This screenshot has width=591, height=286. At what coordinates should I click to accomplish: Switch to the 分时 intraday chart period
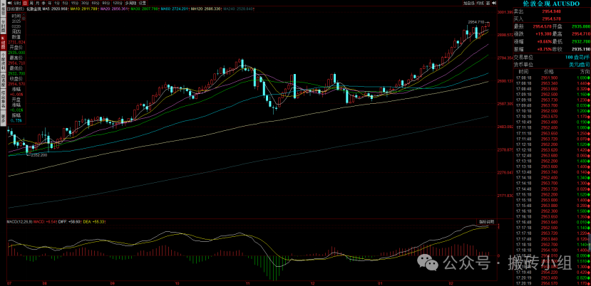(17, 3)
